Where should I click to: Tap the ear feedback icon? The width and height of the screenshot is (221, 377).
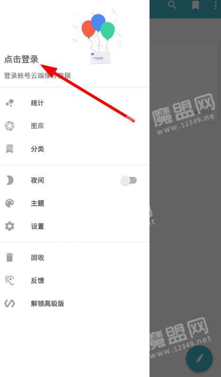point(9,280)
